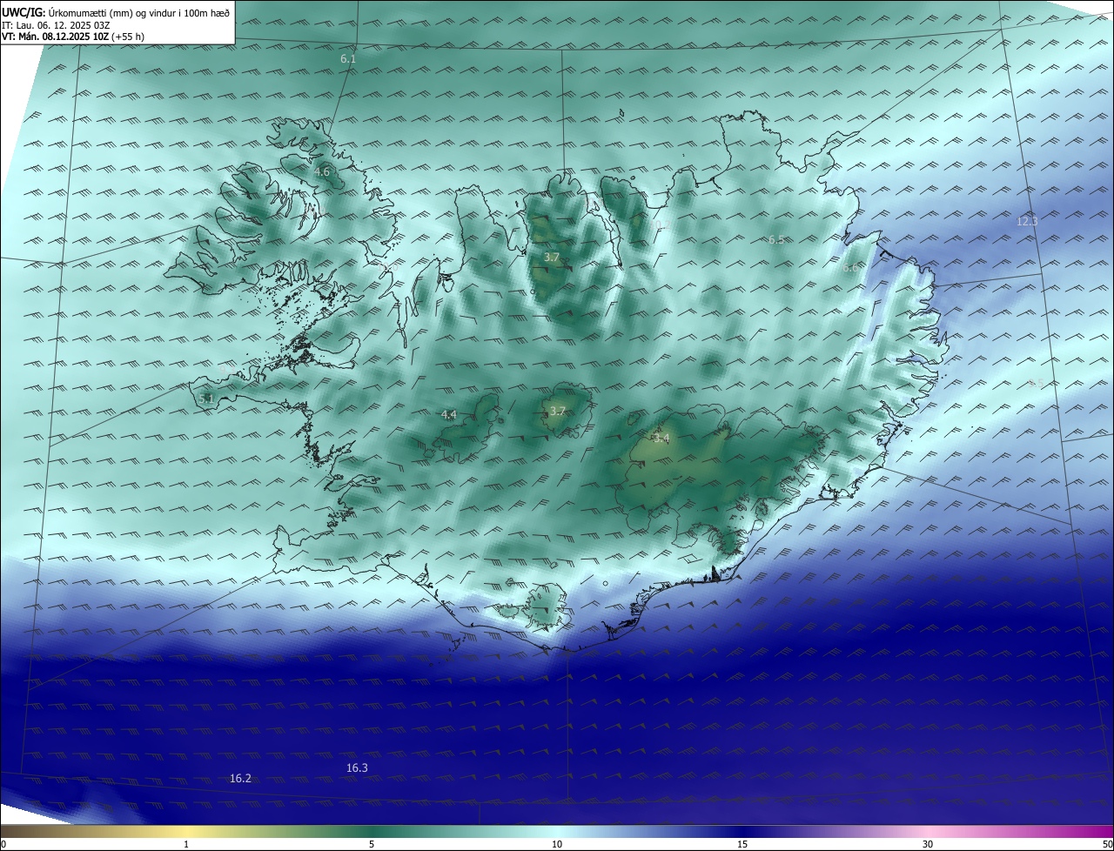This screenshot has height=851, width=1114.
Task: Select the 4.6 value in the Westfjords
Action: tap(322, 172)
